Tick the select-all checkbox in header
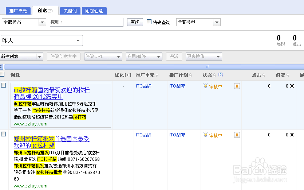The image size is (304, 190). click(2, 74)
